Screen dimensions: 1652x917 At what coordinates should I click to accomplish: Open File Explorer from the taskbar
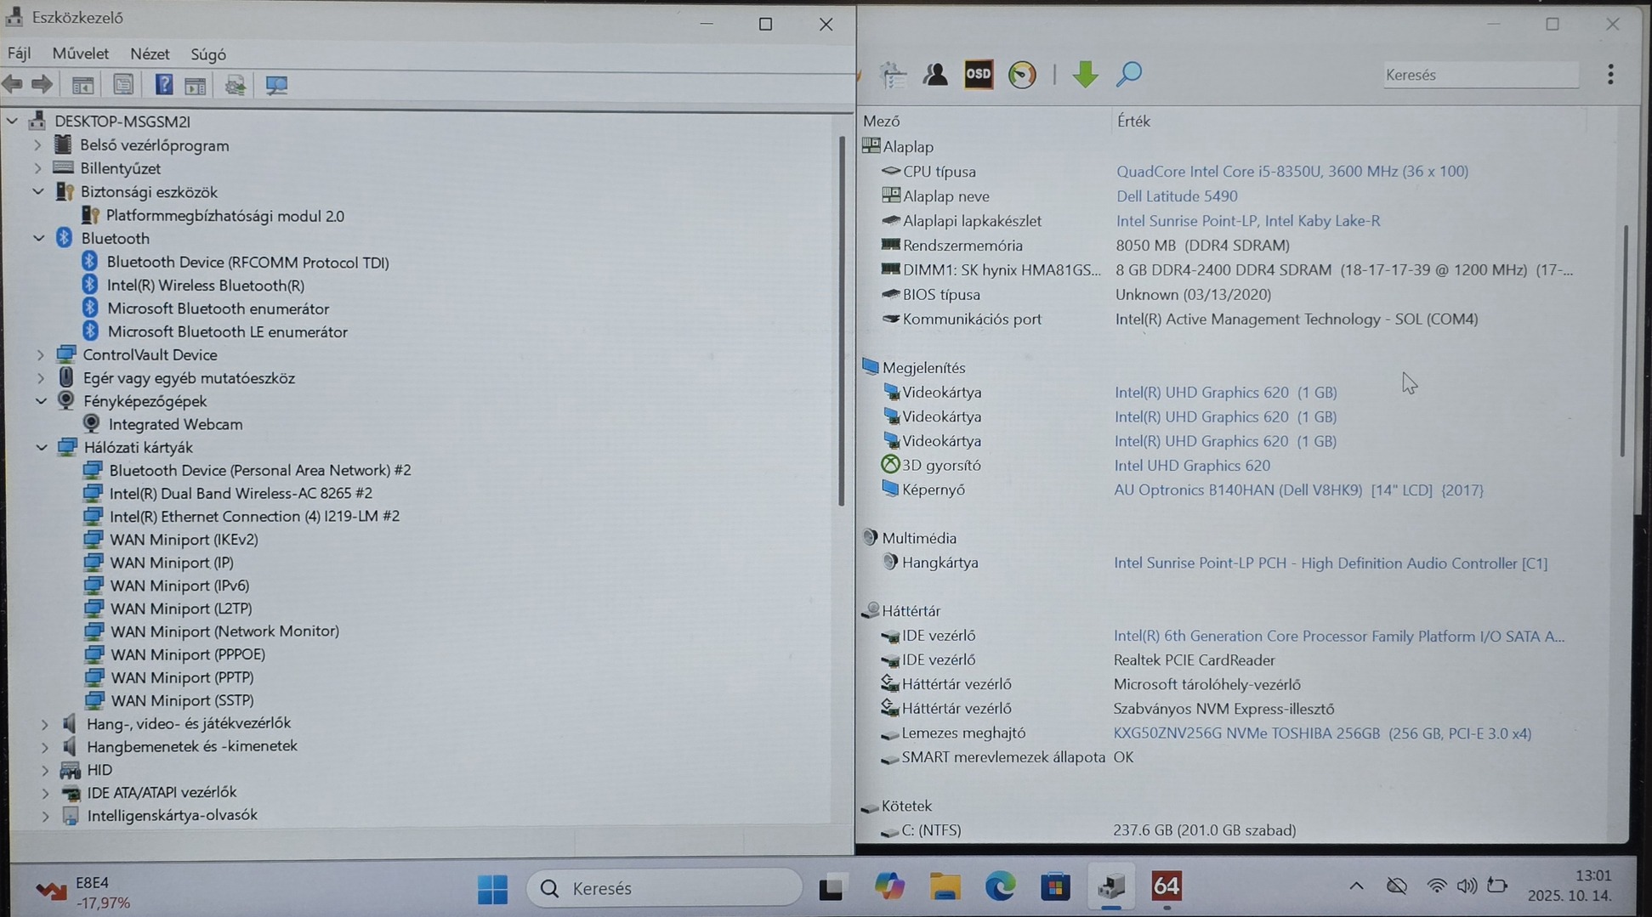click(945, 887)
